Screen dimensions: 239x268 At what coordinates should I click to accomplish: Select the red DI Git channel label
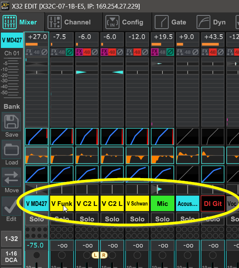(x=213, y=203)
